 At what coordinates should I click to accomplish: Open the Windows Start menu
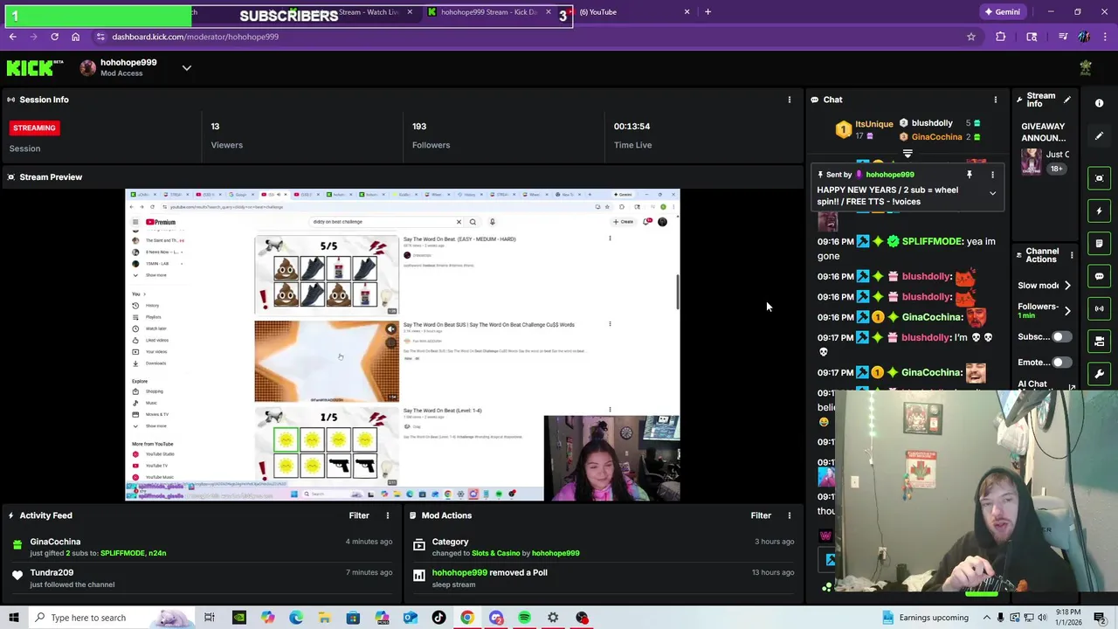point(13,618)
